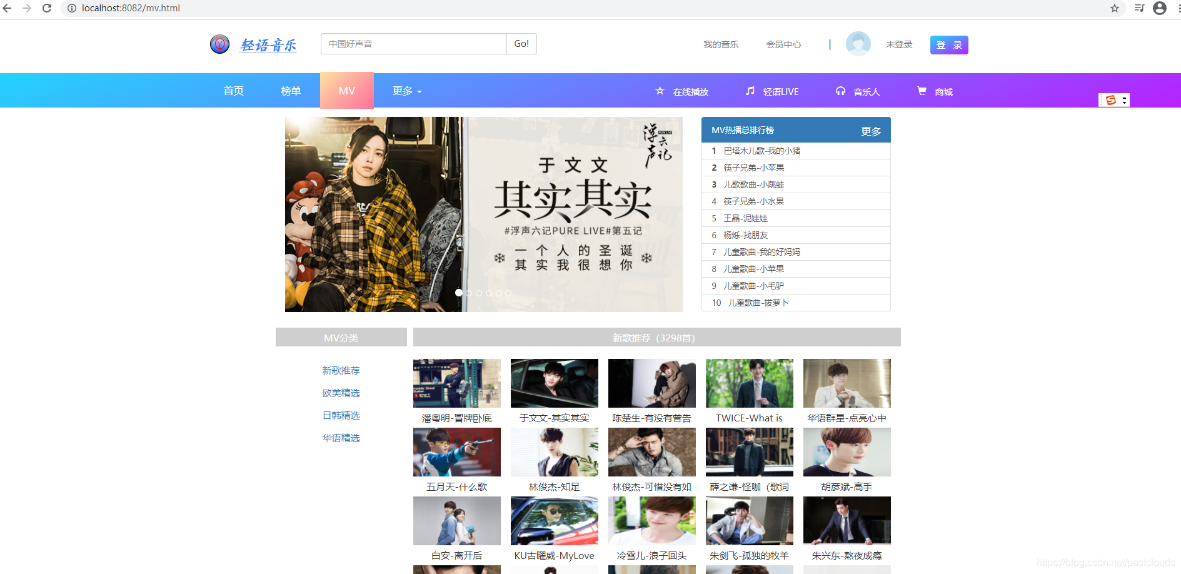Click the user avatar image
Image resolution: width=1181 pixels, height=574 pixels.
click(x=858, y=44)
